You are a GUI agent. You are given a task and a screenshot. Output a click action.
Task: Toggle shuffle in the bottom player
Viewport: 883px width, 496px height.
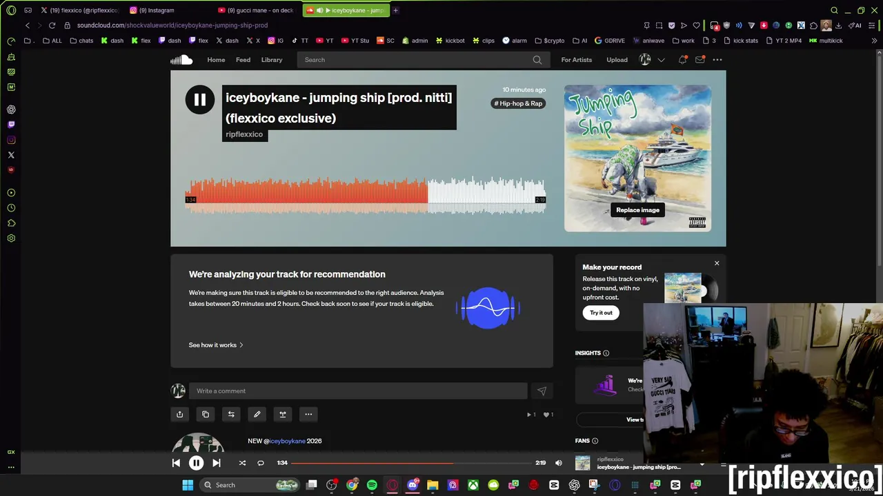pyautogui.click(x=242, y=463)
